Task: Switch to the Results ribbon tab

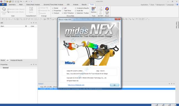Action: click(84, 5)
